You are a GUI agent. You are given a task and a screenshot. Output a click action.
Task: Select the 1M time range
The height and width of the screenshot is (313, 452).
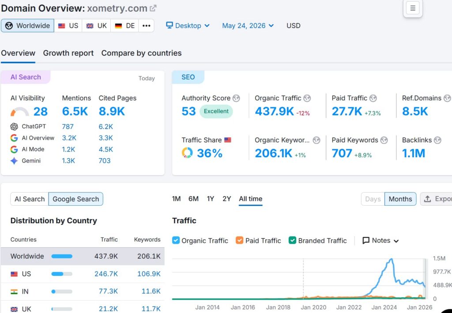coord(177,199)
